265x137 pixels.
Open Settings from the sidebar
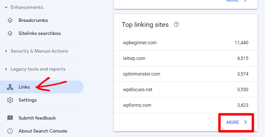(27, 100)
